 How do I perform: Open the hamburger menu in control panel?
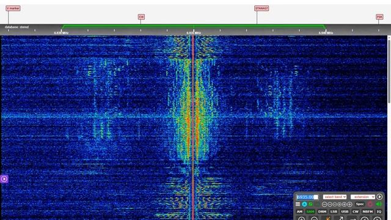click(x=298, y=204)
